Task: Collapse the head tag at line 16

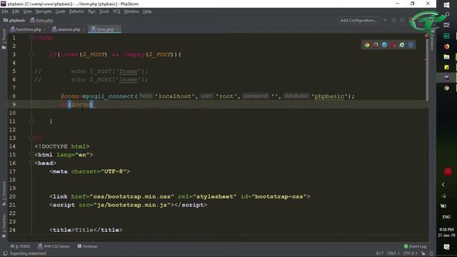Action: pyautogui.click(x=31, y=163)
